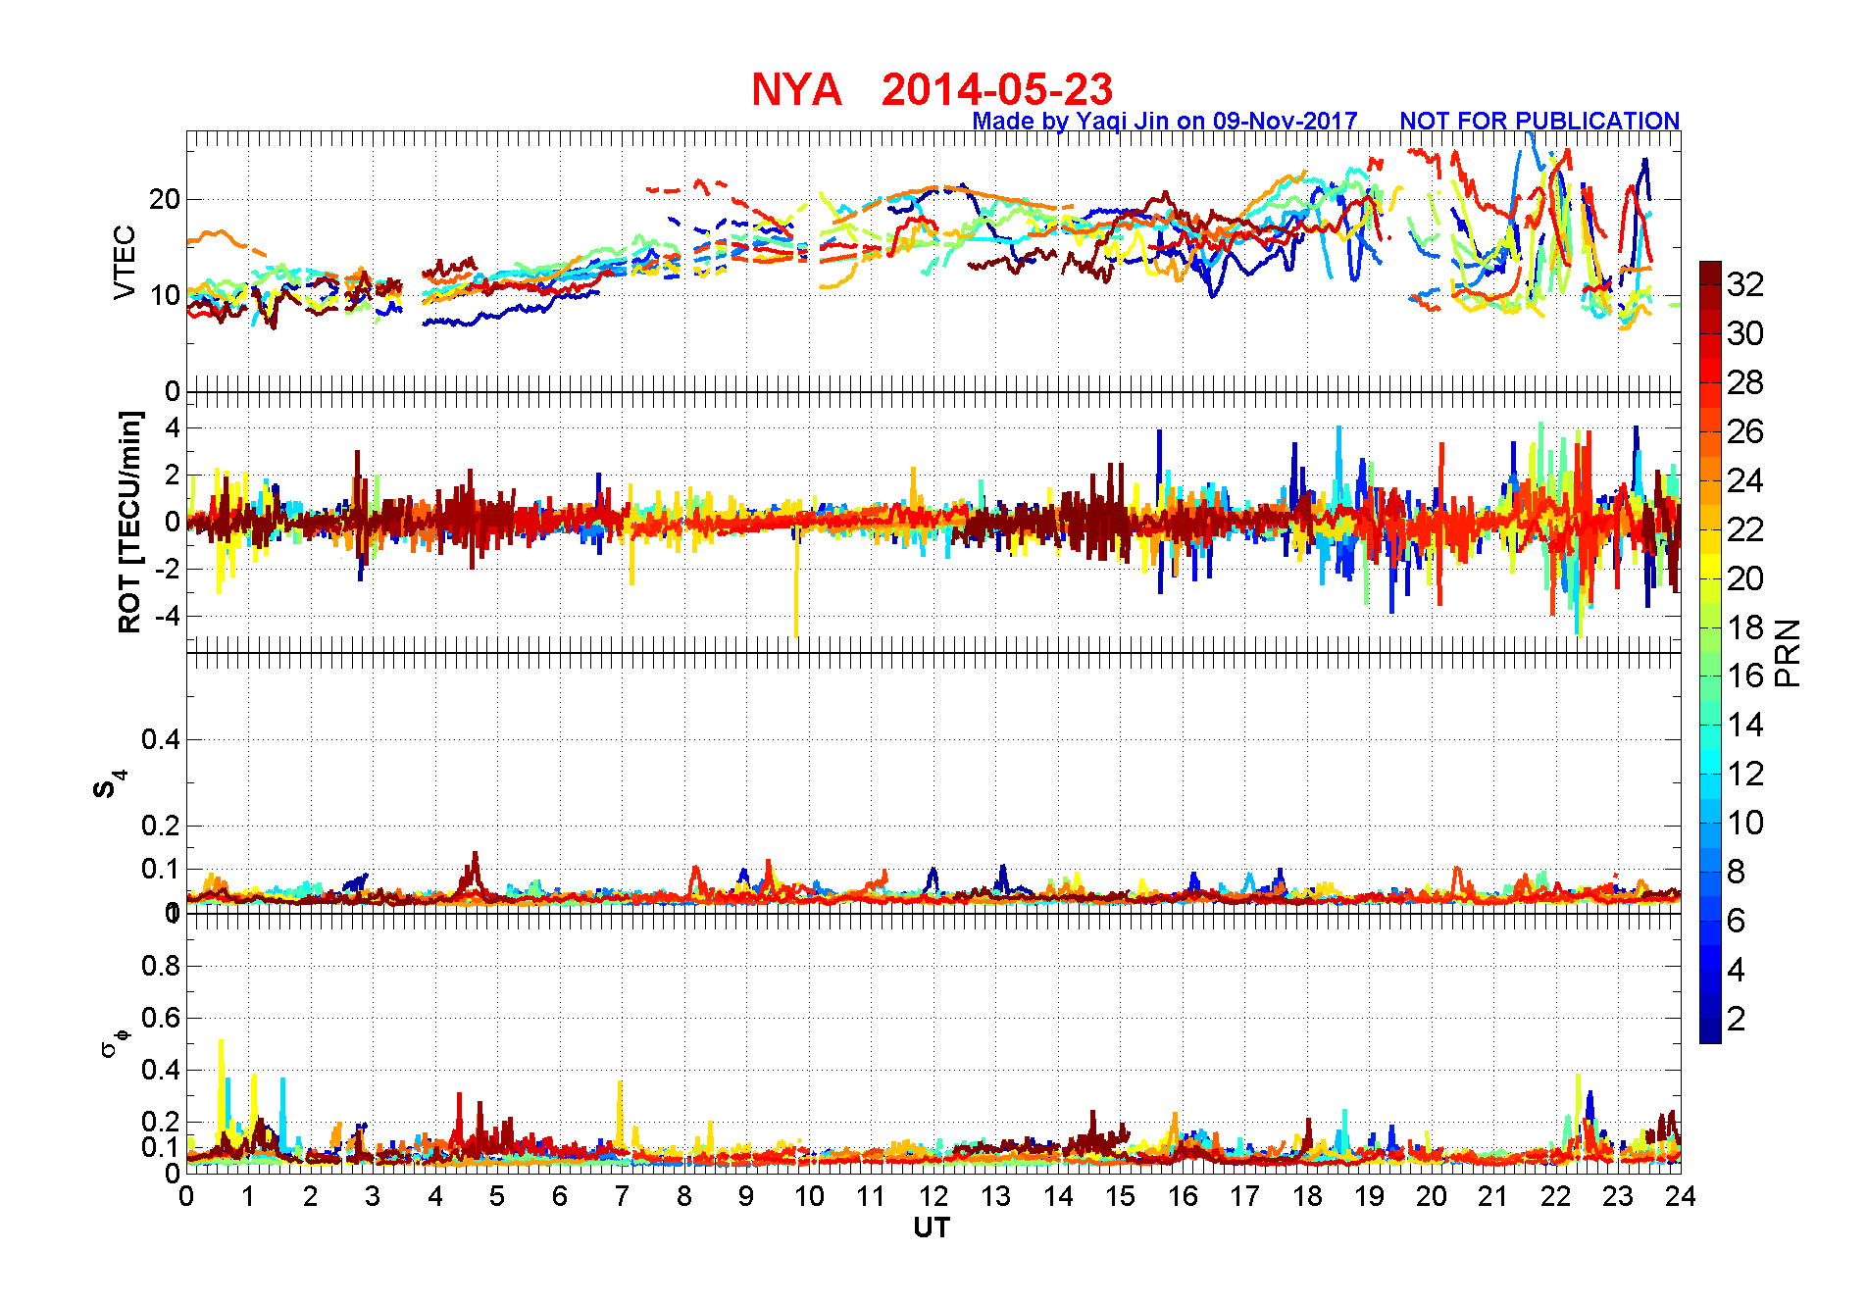
Task: Click the dark blue bottom of the PRN colorbar
Action: 1710,1031
